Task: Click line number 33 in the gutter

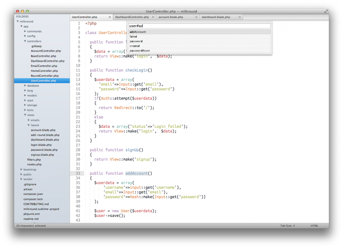Action: 78,173
